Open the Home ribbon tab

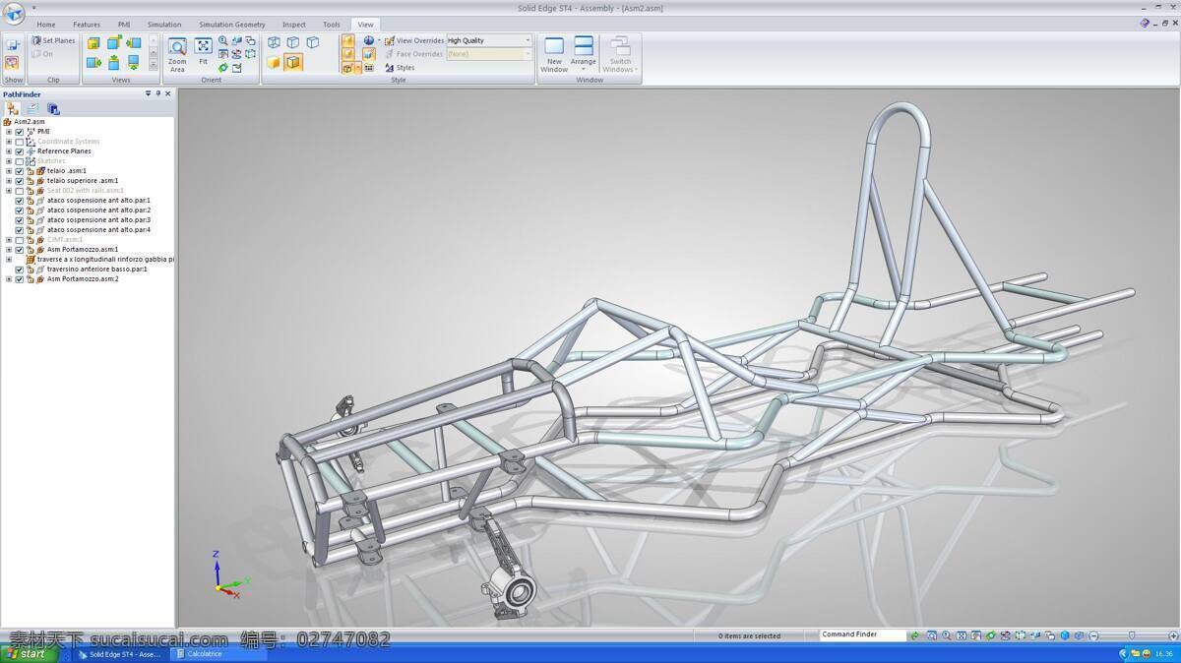coord(46,25)
